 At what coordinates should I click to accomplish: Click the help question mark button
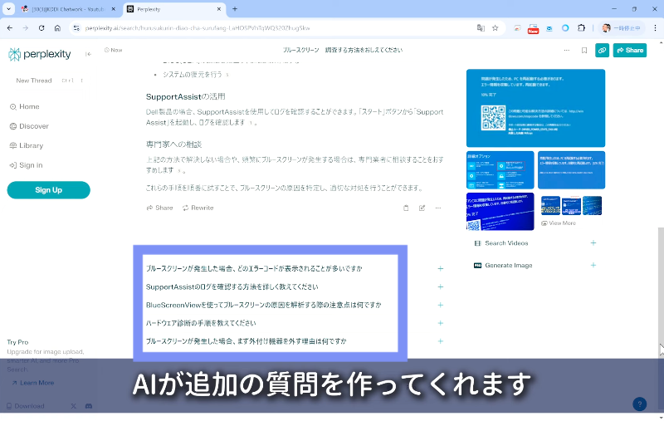pos(639,404)
